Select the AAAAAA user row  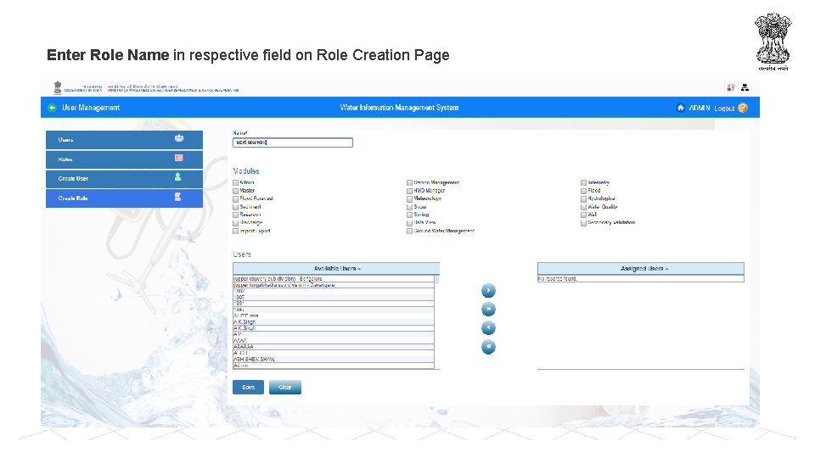333,347
